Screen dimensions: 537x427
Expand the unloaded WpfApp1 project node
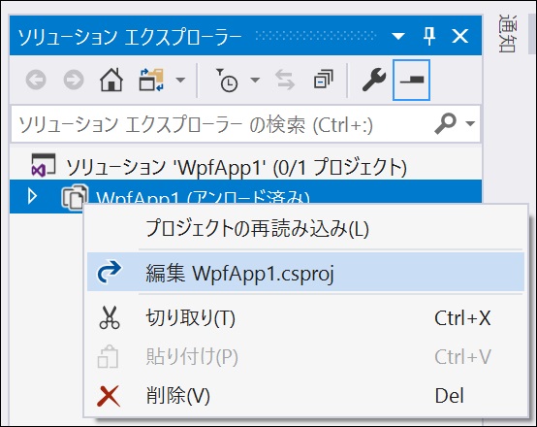33,197
